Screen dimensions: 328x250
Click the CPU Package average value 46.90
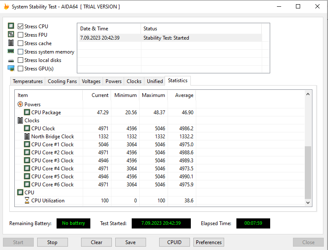[187, 113]
